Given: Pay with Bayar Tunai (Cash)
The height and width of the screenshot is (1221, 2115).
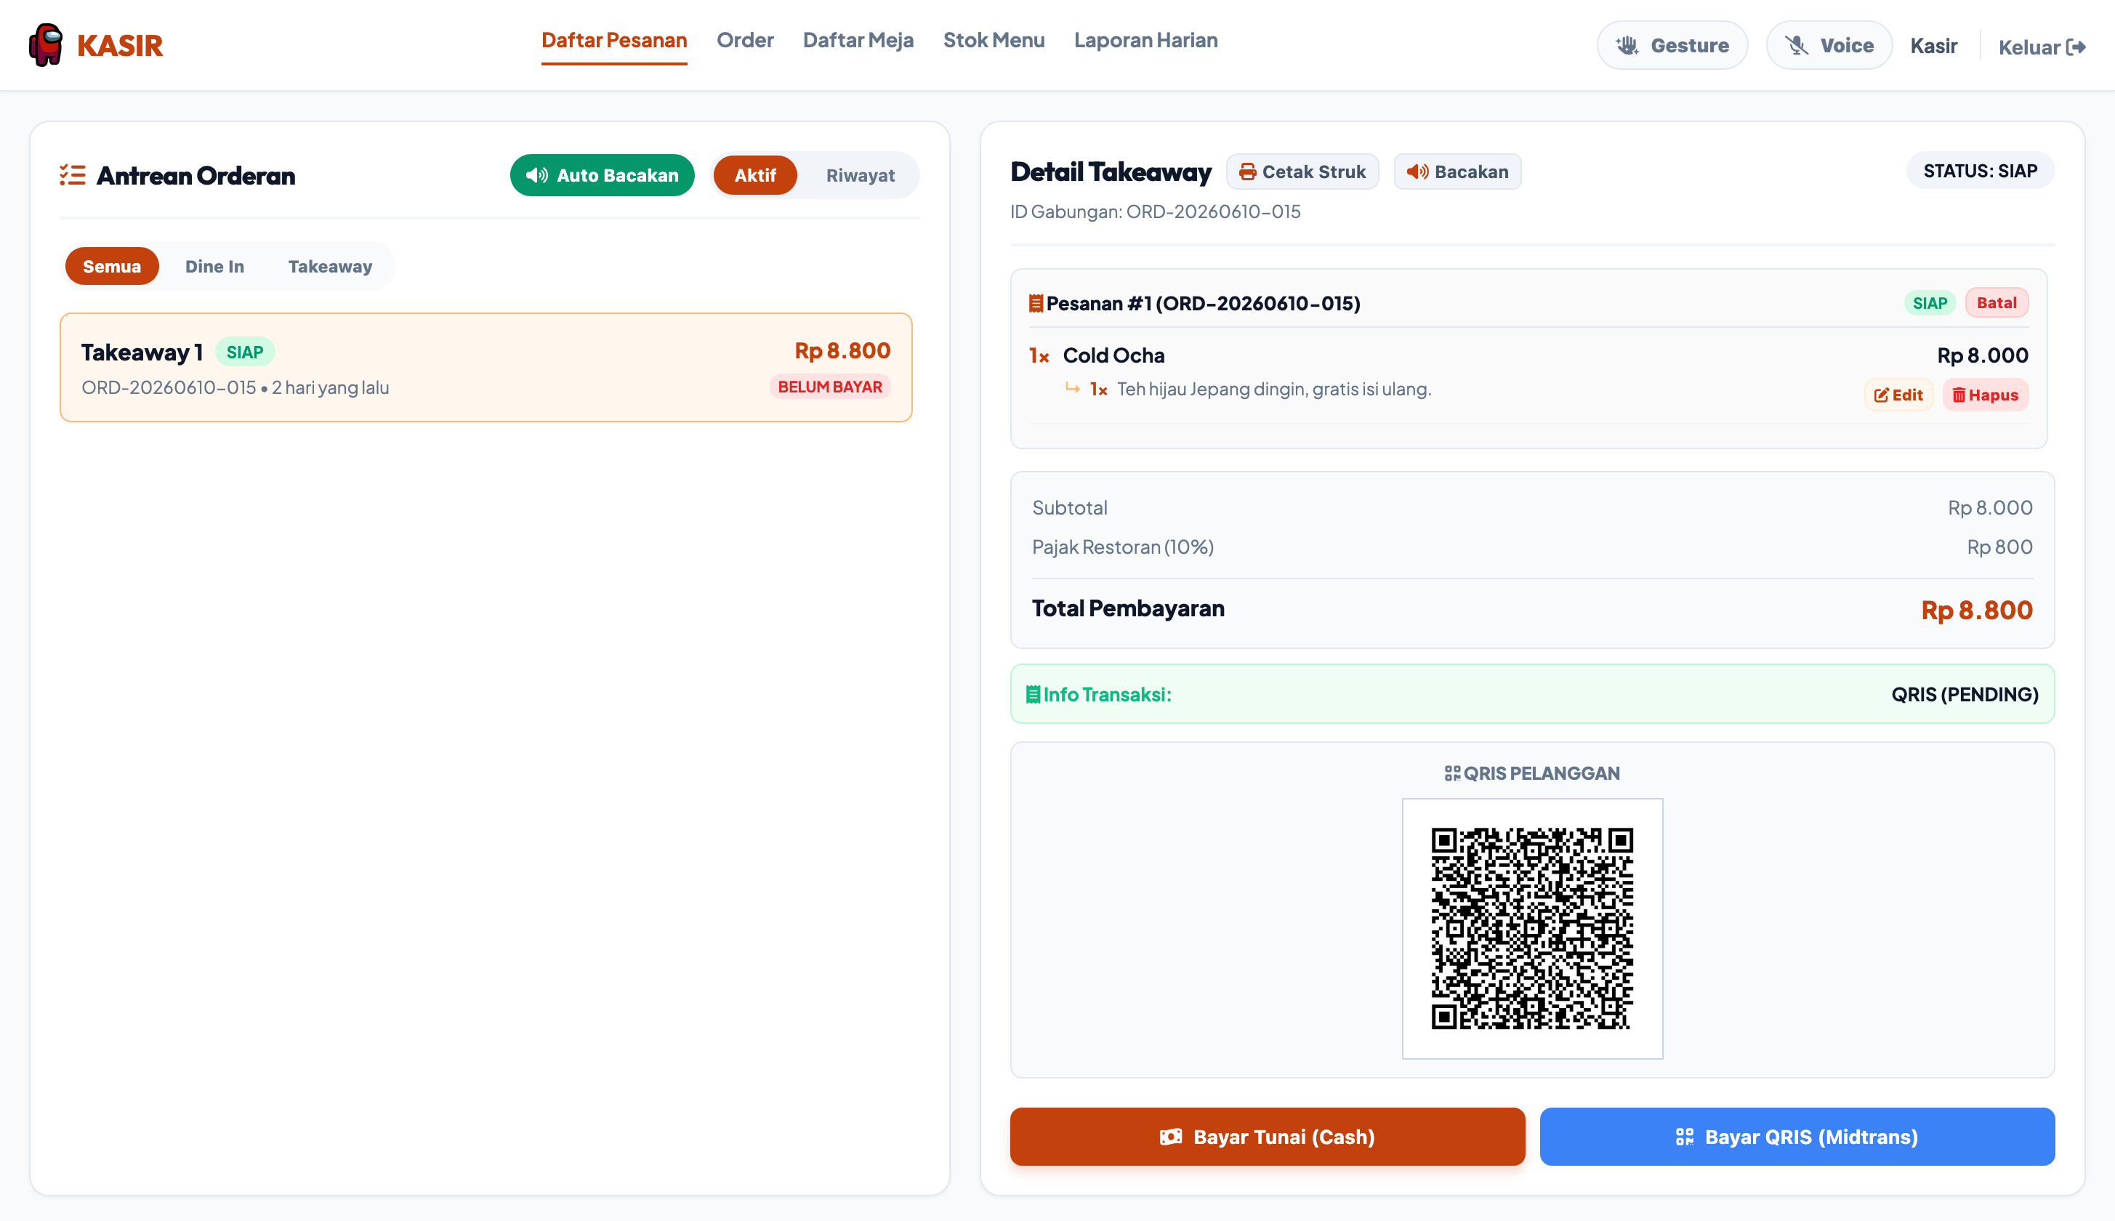Looking at the screenshot, I should click(x=1267, y=1136).
